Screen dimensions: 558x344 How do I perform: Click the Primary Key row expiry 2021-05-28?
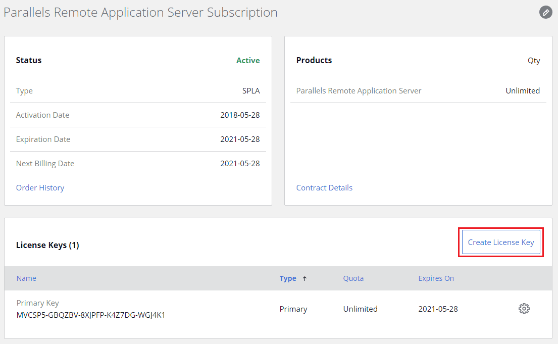[438, 309]
